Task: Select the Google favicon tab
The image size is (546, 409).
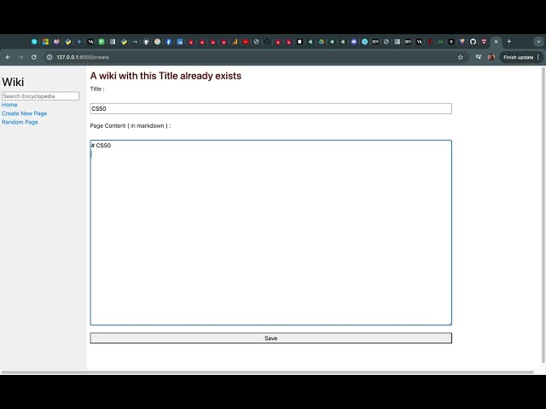Action: [x=157, y=42]
